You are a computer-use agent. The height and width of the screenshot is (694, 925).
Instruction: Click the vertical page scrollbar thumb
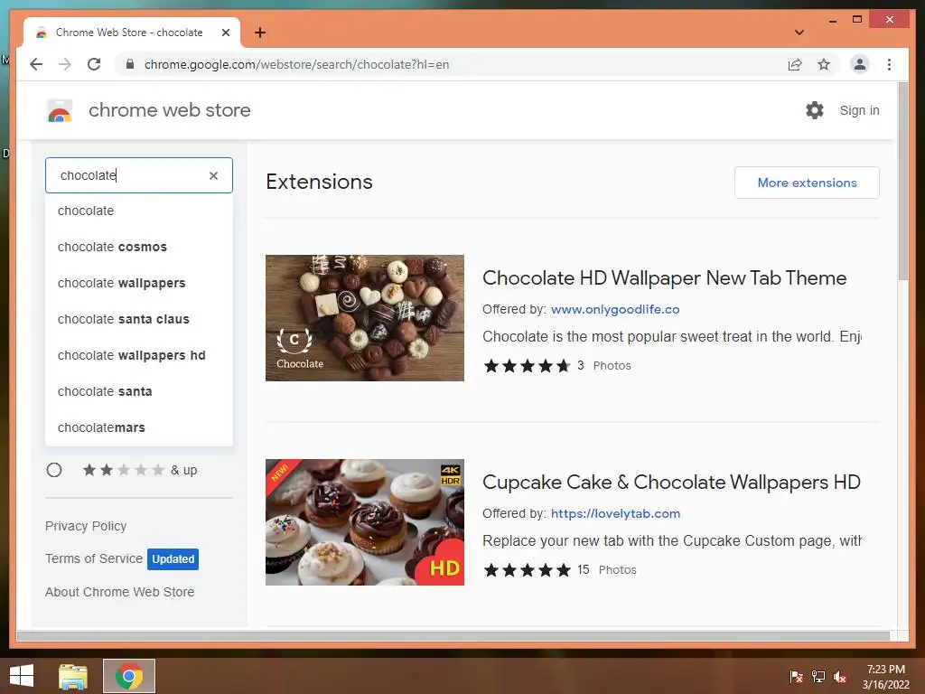[x=902, y=181]
